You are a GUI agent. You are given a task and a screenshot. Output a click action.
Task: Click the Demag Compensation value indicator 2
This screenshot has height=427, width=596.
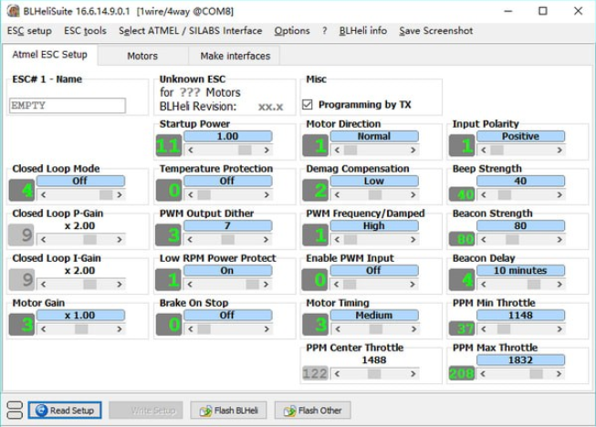click(x=315, y=191)
